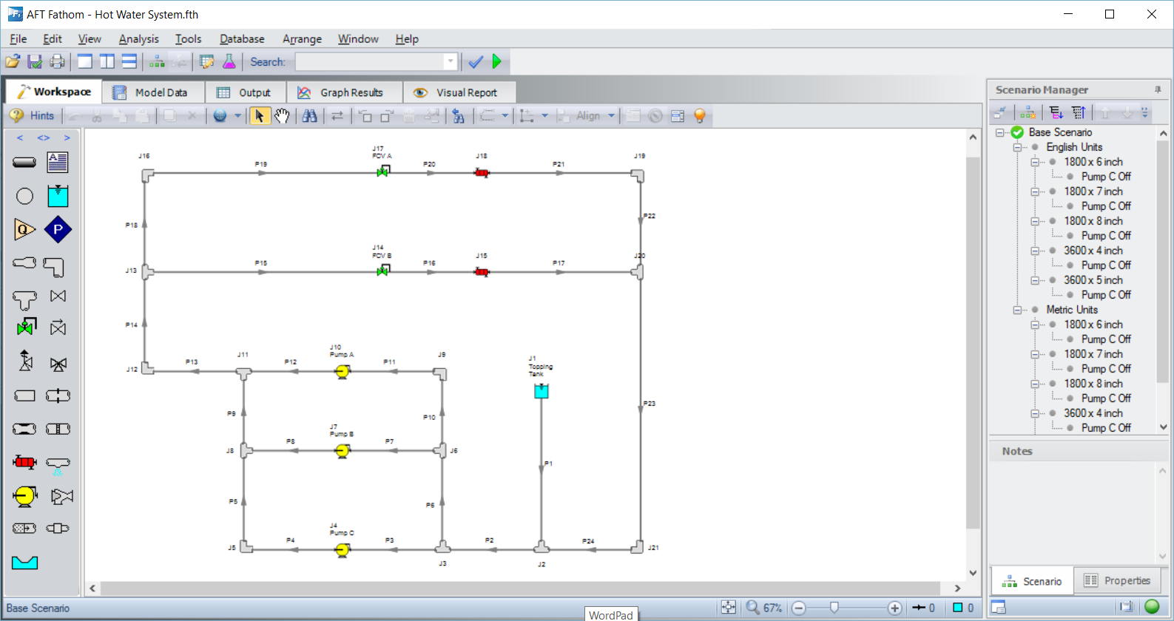The height and width of the screenshot is (621, 1174).
Task: Open the Search combo box dropdown
Action: pos(450,61)
